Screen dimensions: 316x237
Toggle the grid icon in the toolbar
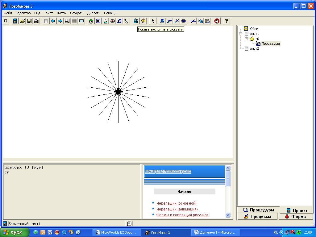point(74,21)
